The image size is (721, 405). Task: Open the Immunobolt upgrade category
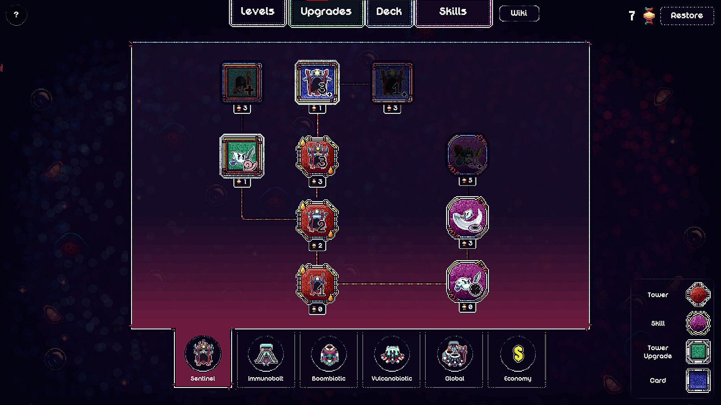click(265, 360)
